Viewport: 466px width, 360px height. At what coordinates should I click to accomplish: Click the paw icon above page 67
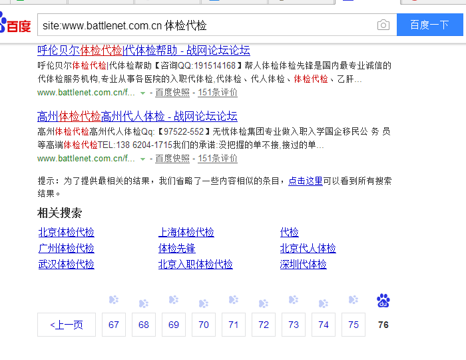[114, 299]
